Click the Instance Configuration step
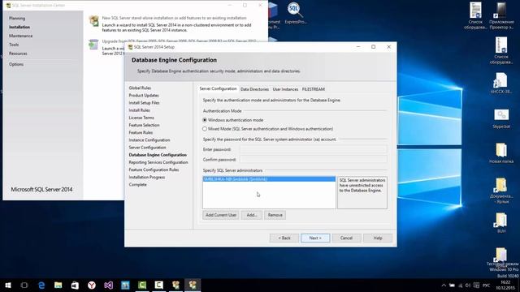This screenshot has height=292, width=520. tap(149, 140)
